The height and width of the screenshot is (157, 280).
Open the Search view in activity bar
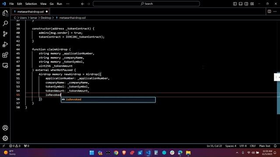point(5,23)
